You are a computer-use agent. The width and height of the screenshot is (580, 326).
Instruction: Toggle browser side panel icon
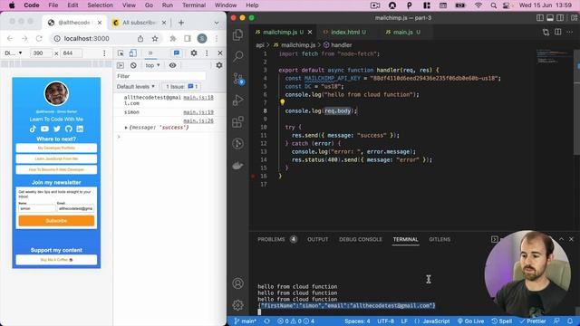coord(188,38)
